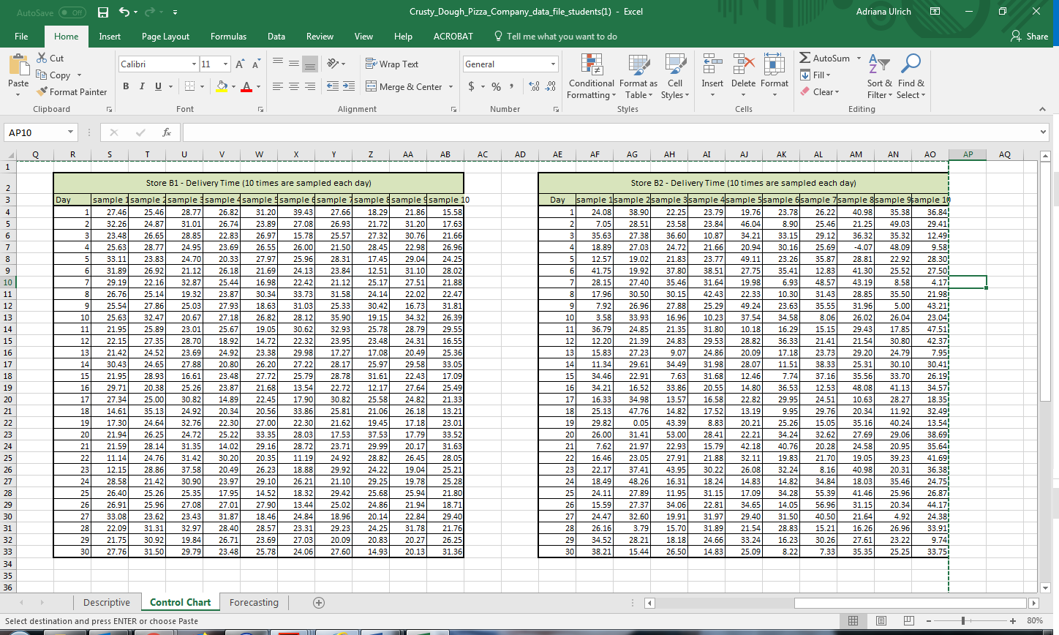The width and height of the screenshot is (1059, 635).
Task: Click the Center alignment icon
Action: point(294,86)
